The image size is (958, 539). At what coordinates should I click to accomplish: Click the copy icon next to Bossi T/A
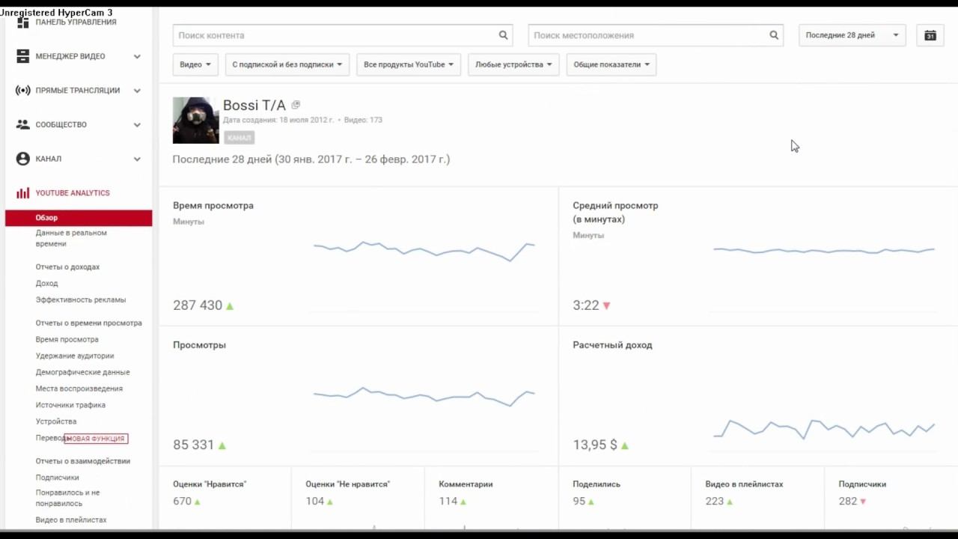click(296, 105)
